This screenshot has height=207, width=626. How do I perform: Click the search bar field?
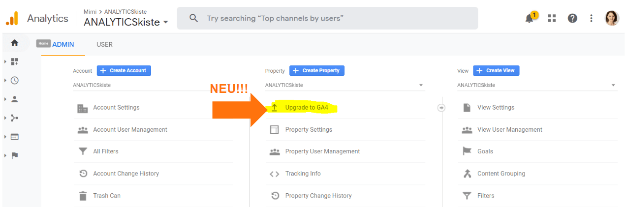[x=327, y=18]
